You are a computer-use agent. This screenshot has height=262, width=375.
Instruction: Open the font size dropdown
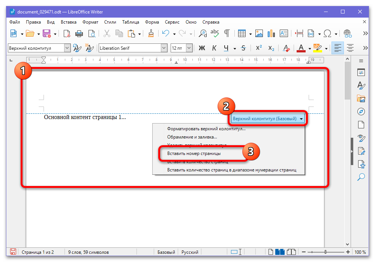pyautogui.click(x=189, y=48)
